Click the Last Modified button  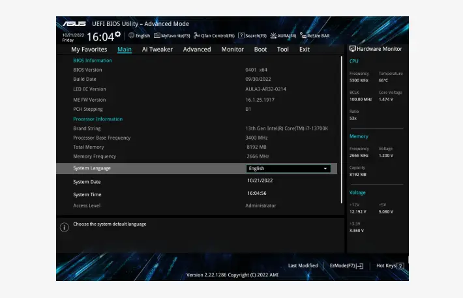pyautogui.click(x=303, y=266)
